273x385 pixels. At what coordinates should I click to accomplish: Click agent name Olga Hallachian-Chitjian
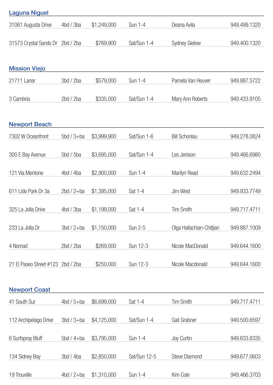tap(195, 228)
